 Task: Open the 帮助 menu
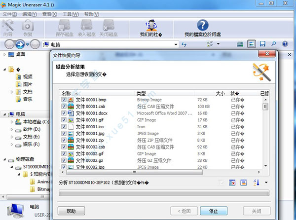point(92,14)
